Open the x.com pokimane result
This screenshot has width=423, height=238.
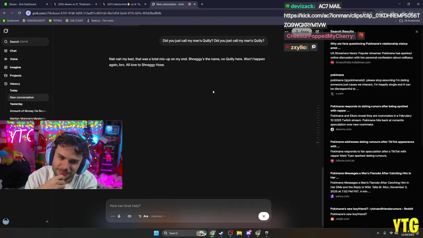pyautogui.click(x=372, y=84)
